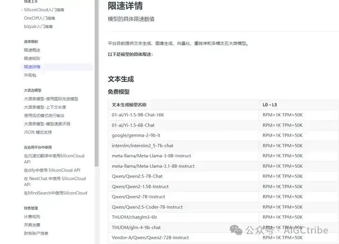339x244 pixels.
Task: Open 在沉浸式翻译中使用SiliconCloud API link
Action: click(54, 159)
